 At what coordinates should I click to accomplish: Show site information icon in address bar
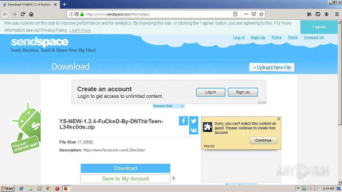pyautogui.click(x=71, y=14)
